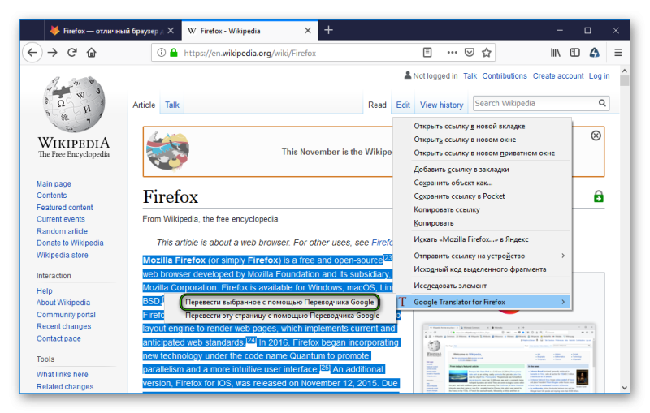Open Create account link
Viewport: 650px width, 413px height.
(x=558, y=75)
